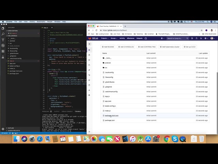This screenshot has height=164, width=218.
Task: Open the Other Bookmarks folder
Action: (x=209, y=34)
